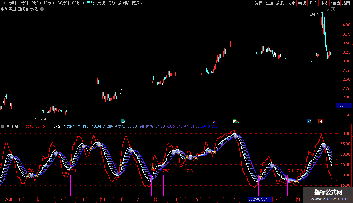The image size is (353, 203).
Task: Click the 中利集团(日线.前复权) chart title
Action: (x=20, y=9)
